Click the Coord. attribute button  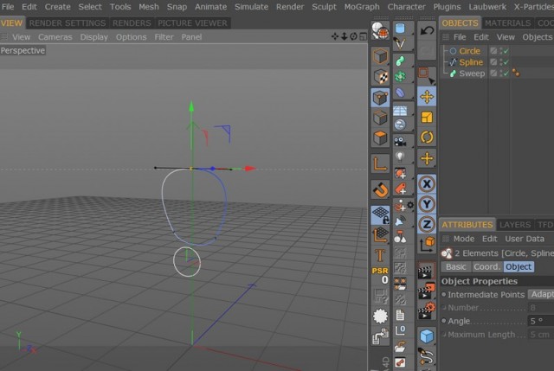point(486,267)
